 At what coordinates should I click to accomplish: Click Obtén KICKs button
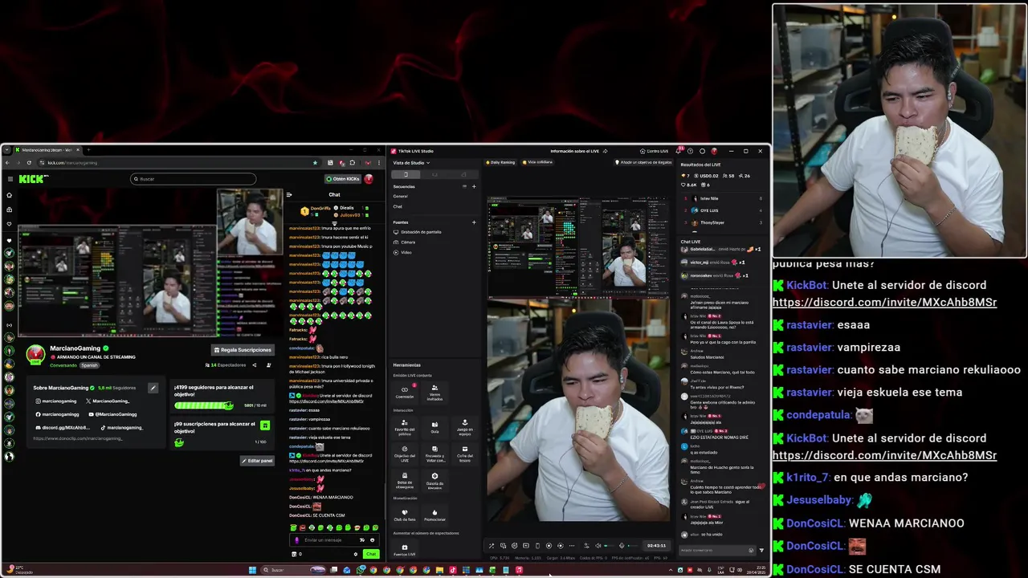point(343,179)
